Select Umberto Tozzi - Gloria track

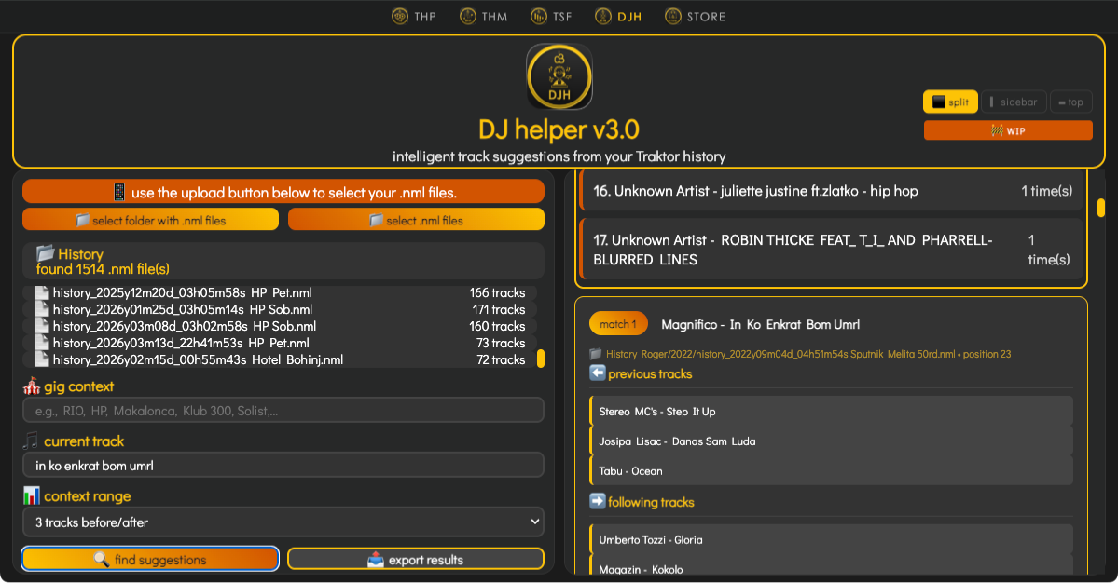tap(832, 539)
